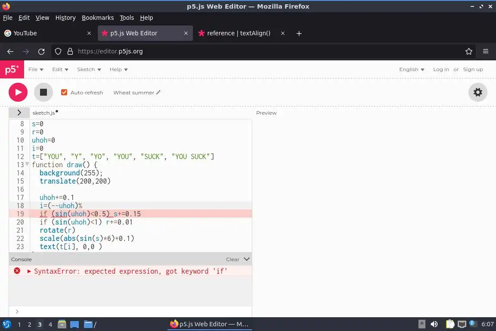Open the p5 Edit dropdown menu
The width and height of the screenshot is (496, 331).
(60, 69)
